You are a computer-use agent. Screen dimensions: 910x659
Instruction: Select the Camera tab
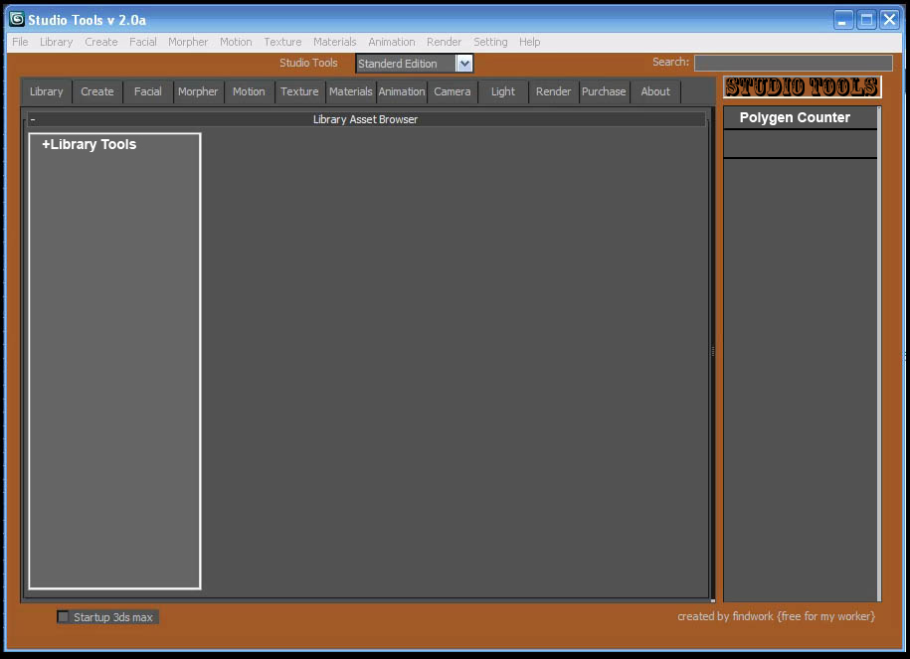[453, 91]
